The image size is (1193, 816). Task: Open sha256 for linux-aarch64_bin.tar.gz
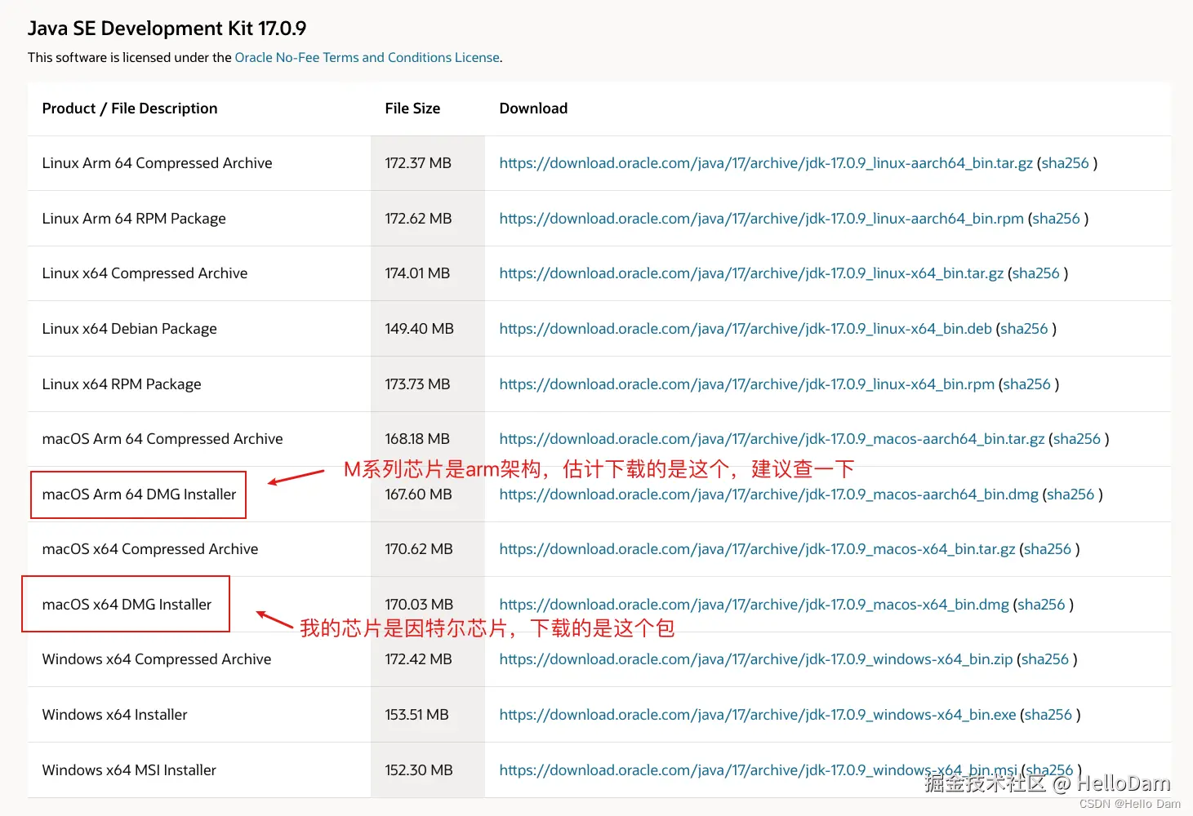(x=1065, y=163)
